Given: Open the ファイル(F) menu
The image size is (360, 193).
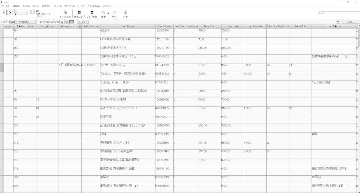Looking at the screenshot, I should click(x=5, y=6).
